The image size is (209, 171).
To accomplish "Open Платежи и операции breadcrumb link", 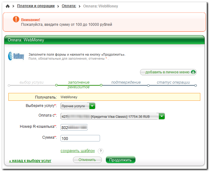I will [x=36, y=6].
